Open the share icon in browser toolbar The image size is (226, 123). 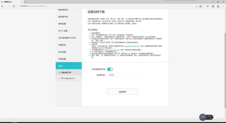218,6
